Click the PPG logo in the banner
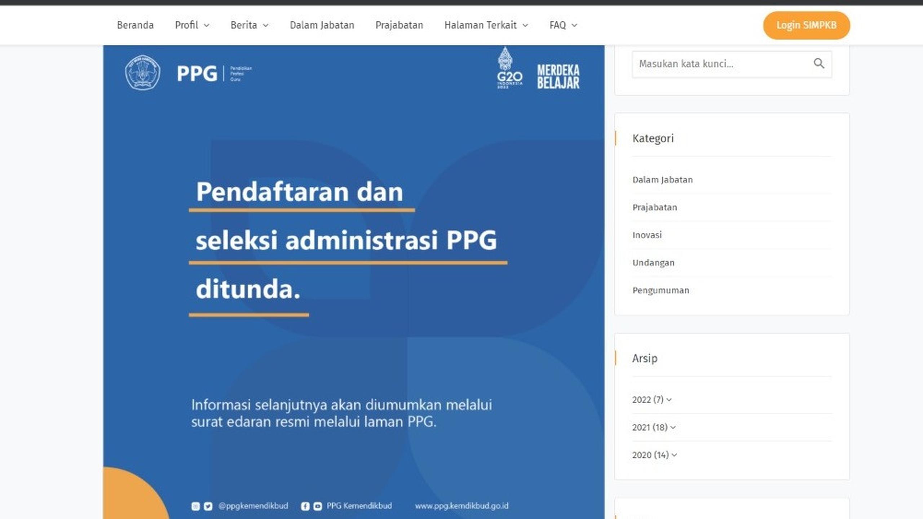 click(x=215, y=74)
